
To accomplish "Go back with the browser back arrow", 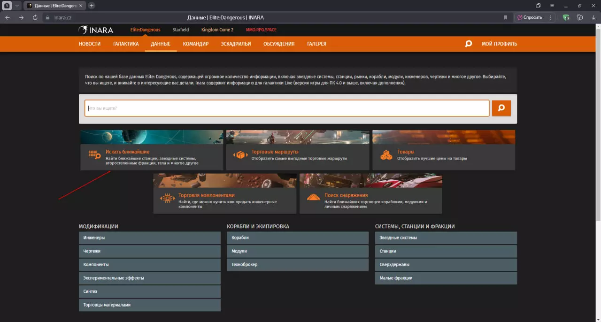I will point(8,17).
